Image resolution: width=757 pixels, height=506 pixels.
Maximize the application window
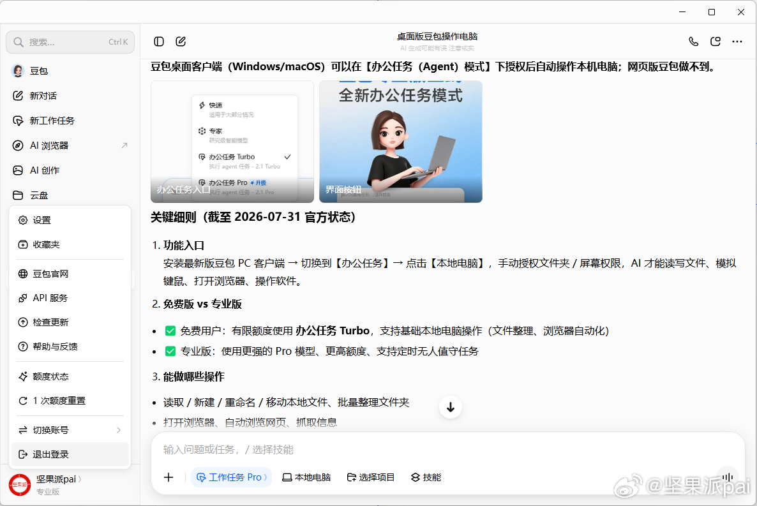pyautogui.click(x=712, y=12)
